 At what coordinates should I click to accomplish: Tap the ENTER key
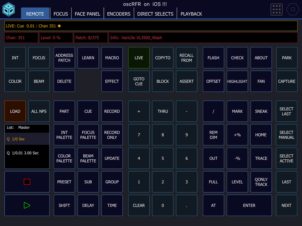click(249, 205)
